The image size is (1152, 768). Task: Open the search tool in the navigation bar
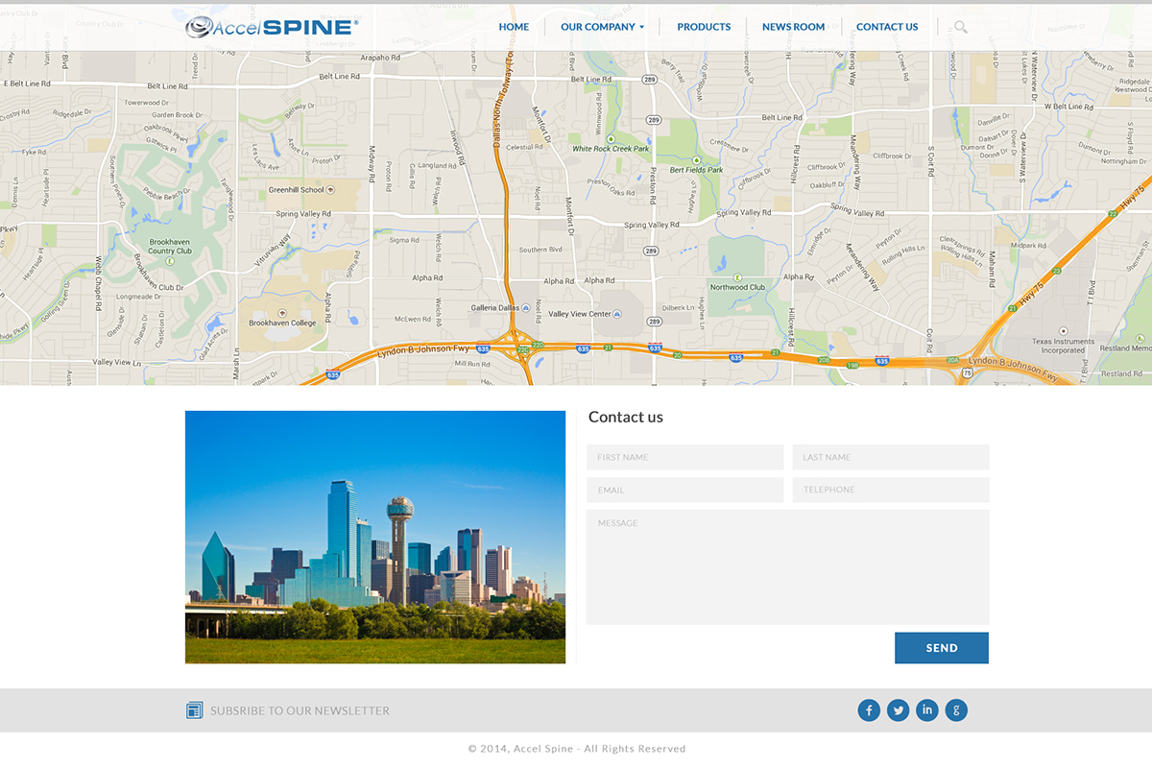pyautogui.click(x=959, y=27)
